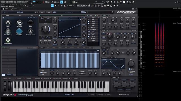
Task: Toggle the FILTER1 routing dot
Action: click(x=89, y=24)
